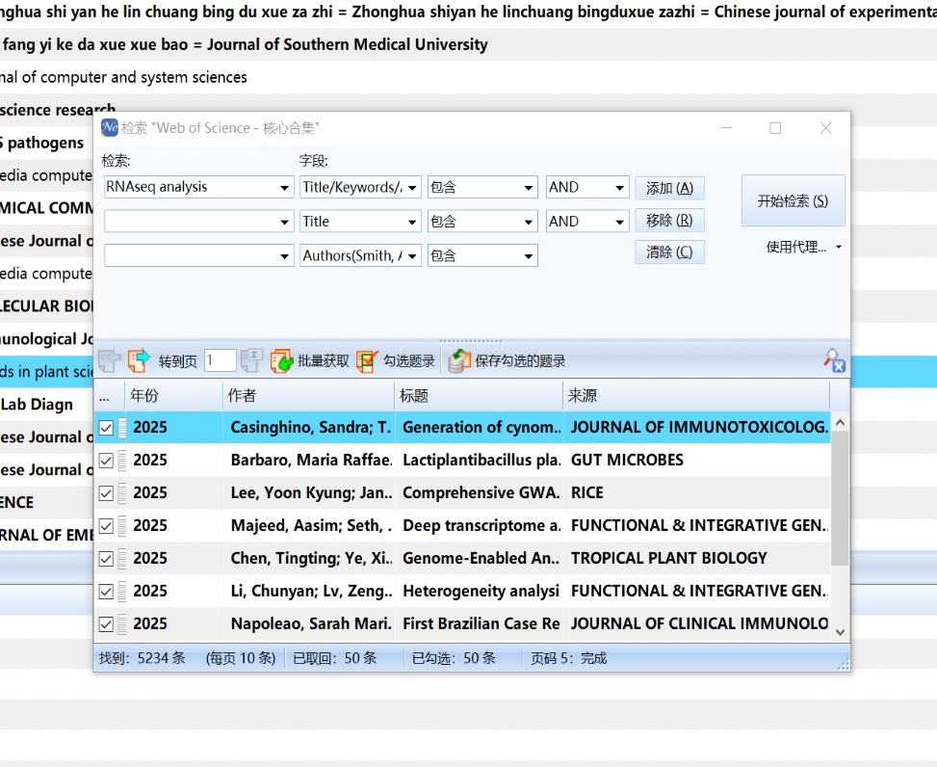
Task: Select the Deep transcriptome title cell
Action: click(x=482, y=525)
